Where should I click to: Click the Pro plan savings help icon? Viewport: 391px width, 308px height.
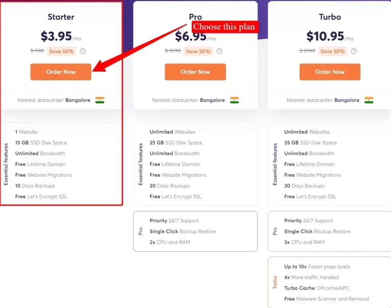click(x=219, y=51)
